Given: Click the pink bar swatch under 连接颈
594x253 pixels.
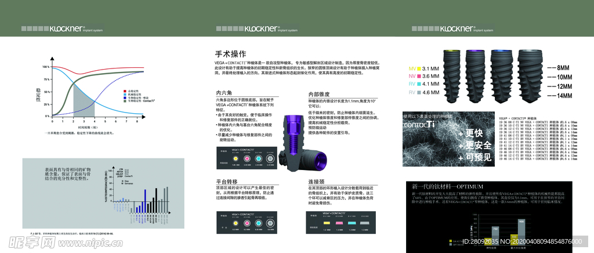Looking at the screenshot, I should pyautogui.click(x=339, y=223).
